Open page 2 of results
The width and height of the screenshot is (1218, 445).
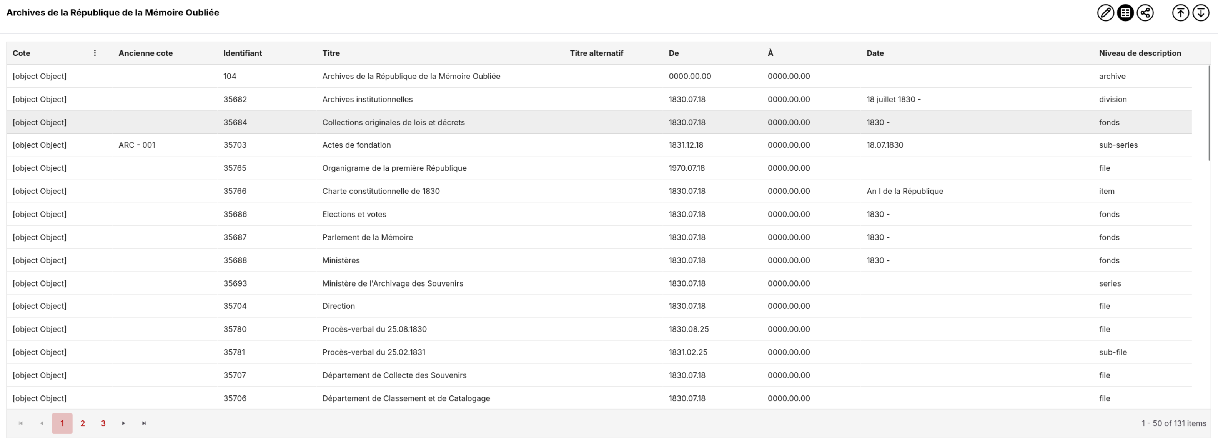click(x=82, y=423)
